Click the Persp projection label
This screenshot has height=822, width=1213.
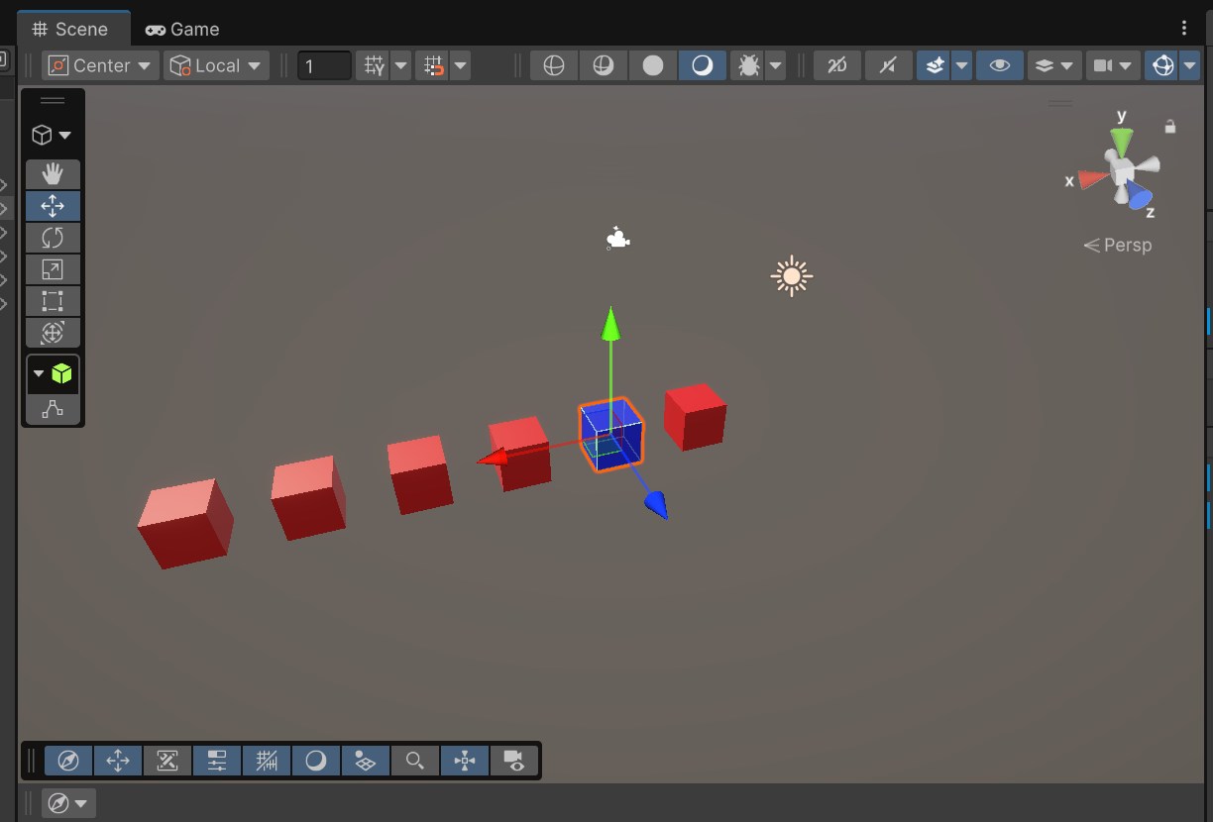[x=1118, y=245]
